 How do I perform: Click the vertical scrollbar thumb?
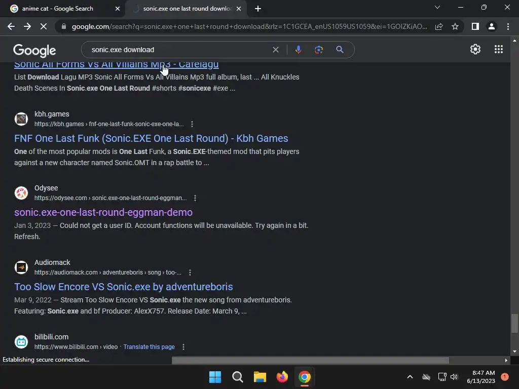click(x=514, y=324)
